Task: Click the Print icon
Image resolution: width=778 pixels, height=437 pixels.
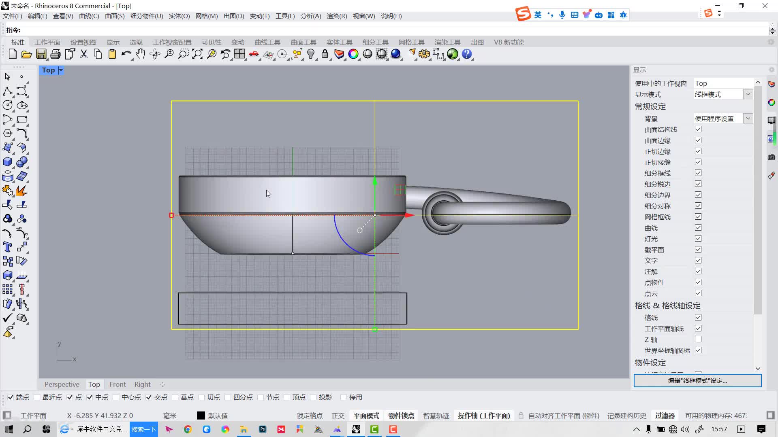Action: click(56, 54)
